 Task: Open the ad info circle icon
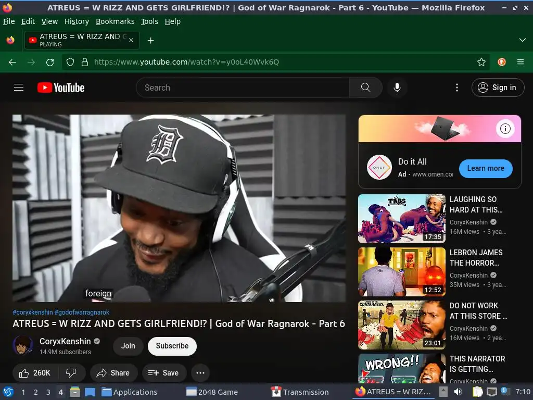click(505, 129)
